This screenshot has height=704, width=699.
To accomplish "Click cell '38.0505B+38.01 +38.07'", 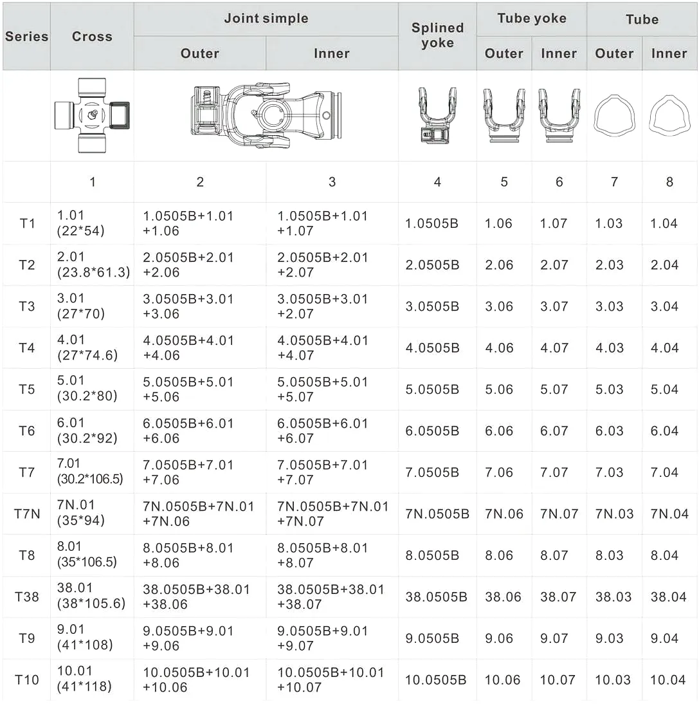I will pyautogui.click(x=331, y=597).
